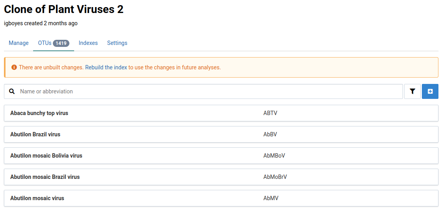Follow the Rebuild the index link
Screen dimensions: 442x210
106,67
